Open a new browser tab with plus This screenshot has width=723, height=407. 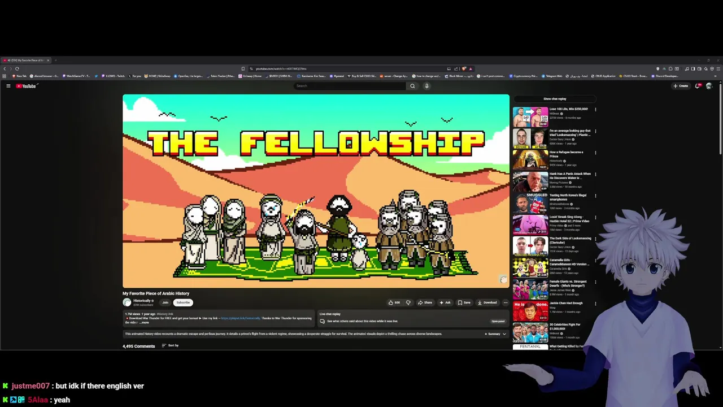56,60
